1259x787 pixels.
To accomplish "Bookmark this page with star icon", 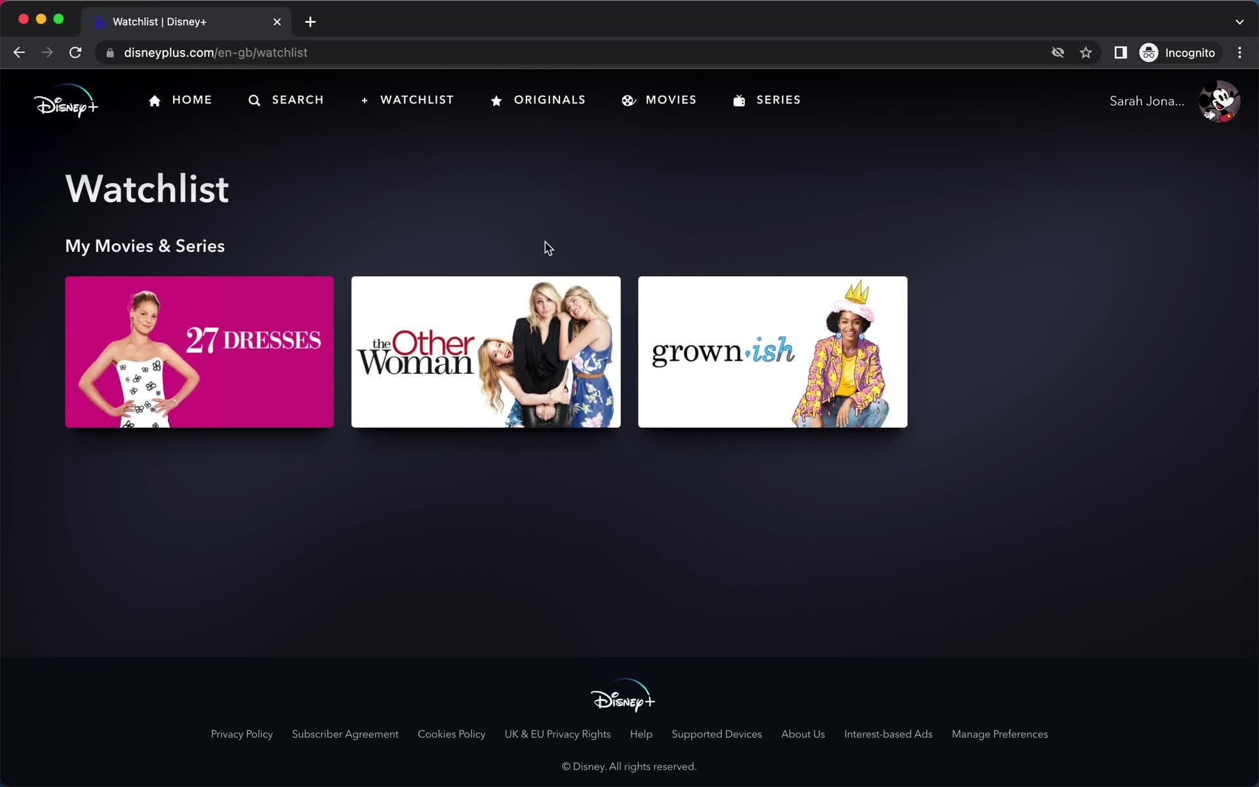I will pyautogui.click(x=1086, y=52).
